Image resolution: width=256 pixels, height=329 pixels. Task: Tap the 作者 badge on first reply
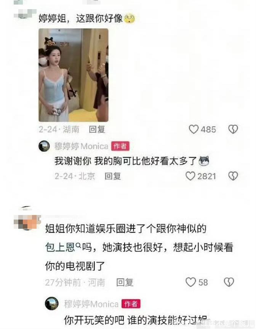(120, 146)
